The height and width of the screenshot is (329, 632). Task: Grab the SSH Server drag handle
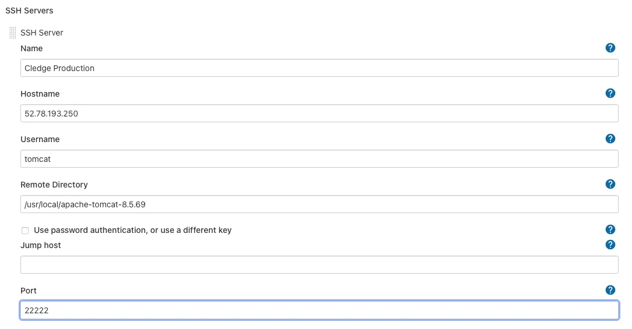(13, 33)
